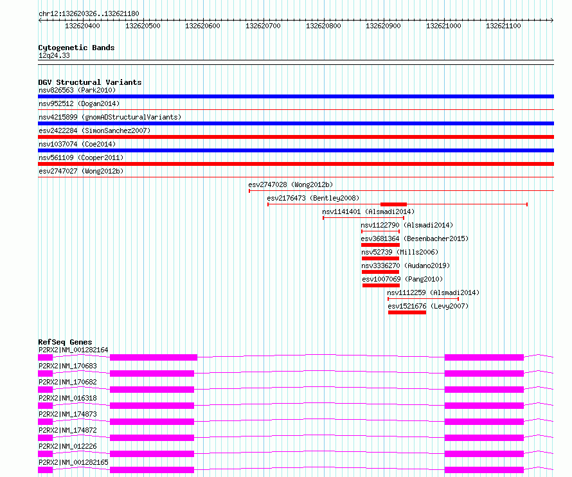Screen dimensions: 572x477
Task: Open variant nsv1122790 (Alsmadi2014) label
Action: [407, 225]
